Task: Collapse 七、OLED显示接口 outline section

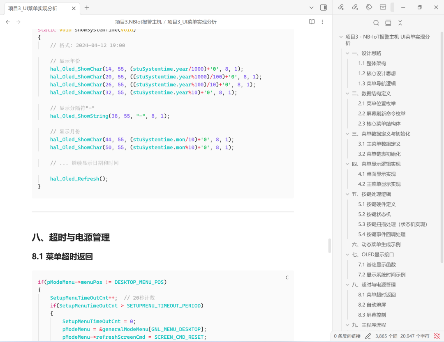Action: [347, 255]
